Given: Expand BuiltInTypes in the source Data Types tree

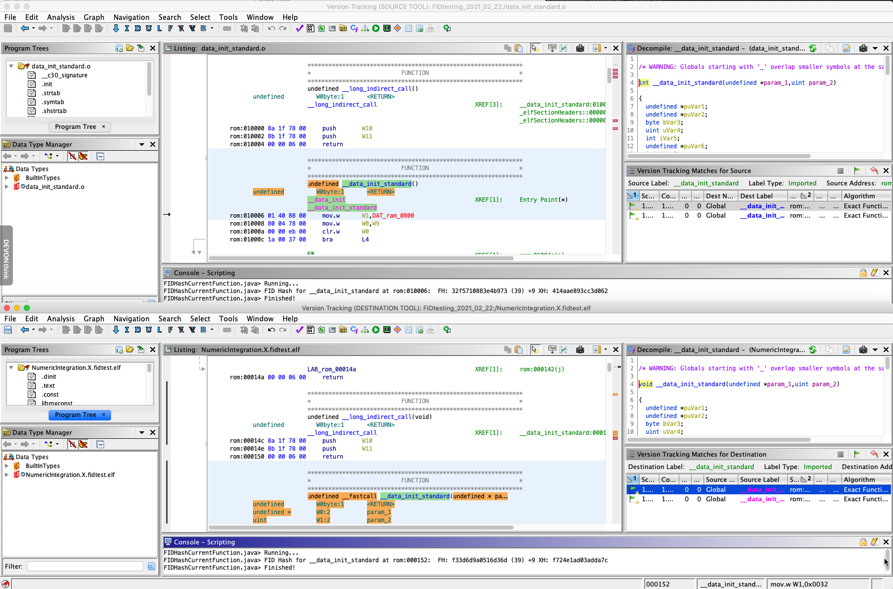Looking at the screenshot, I should click(6, 177).
